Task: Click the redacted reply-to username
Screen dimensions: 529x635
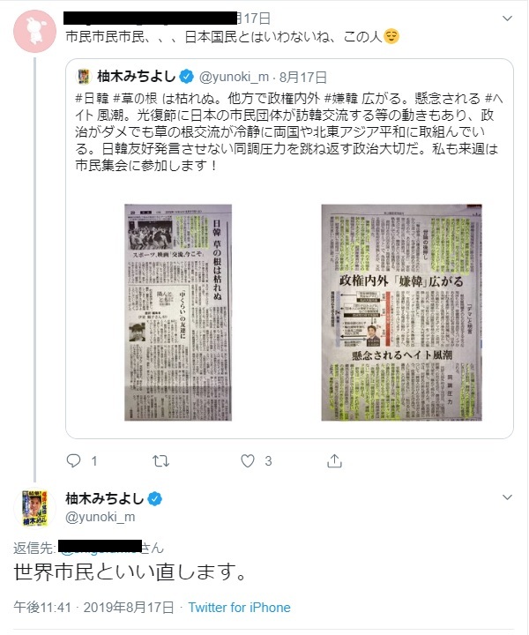Action: 101,546
